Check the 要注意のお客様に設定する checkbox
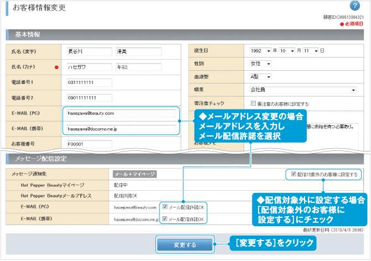The width and height of the screenshot is (371, 261). click(253, 103)
